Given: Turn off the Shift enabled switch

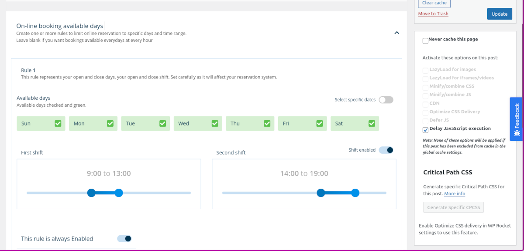Looking at the screenshot, I should (386, 150).
